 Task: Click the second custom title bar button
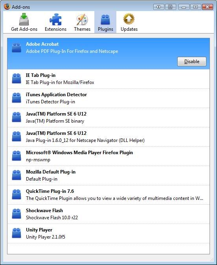coord(171,7)
